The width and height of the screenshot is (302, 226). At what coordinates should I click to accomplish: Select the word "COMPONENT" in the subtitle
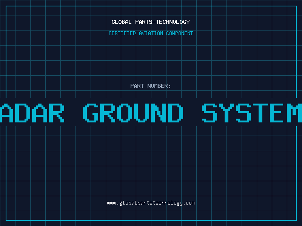tap(180, 33)
